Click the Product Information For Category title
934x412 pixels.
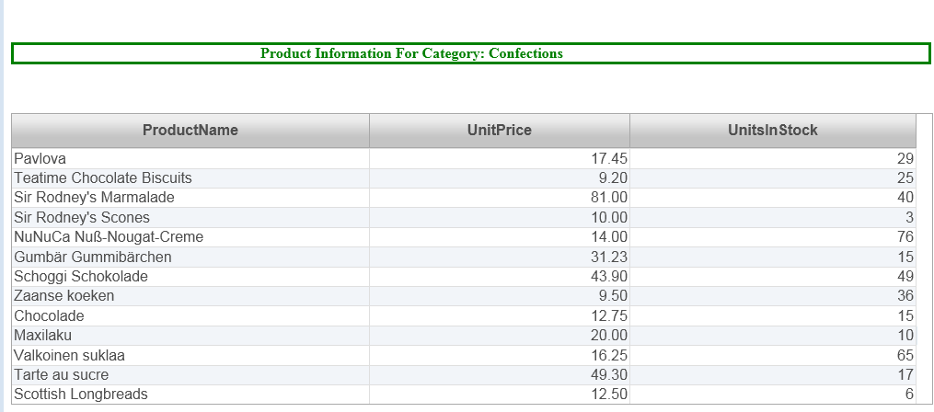[411, 53]
